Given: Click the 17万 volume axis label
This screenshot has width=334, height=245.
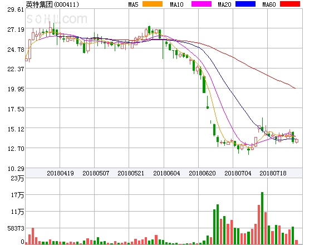Looking at the screenshot, I should [17, 195].
